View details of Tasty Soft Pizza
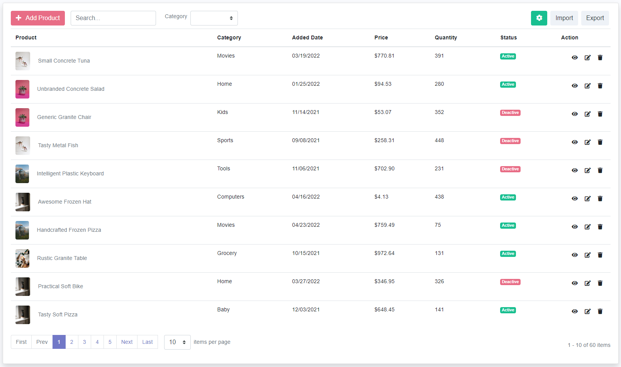 click(575, 311)
